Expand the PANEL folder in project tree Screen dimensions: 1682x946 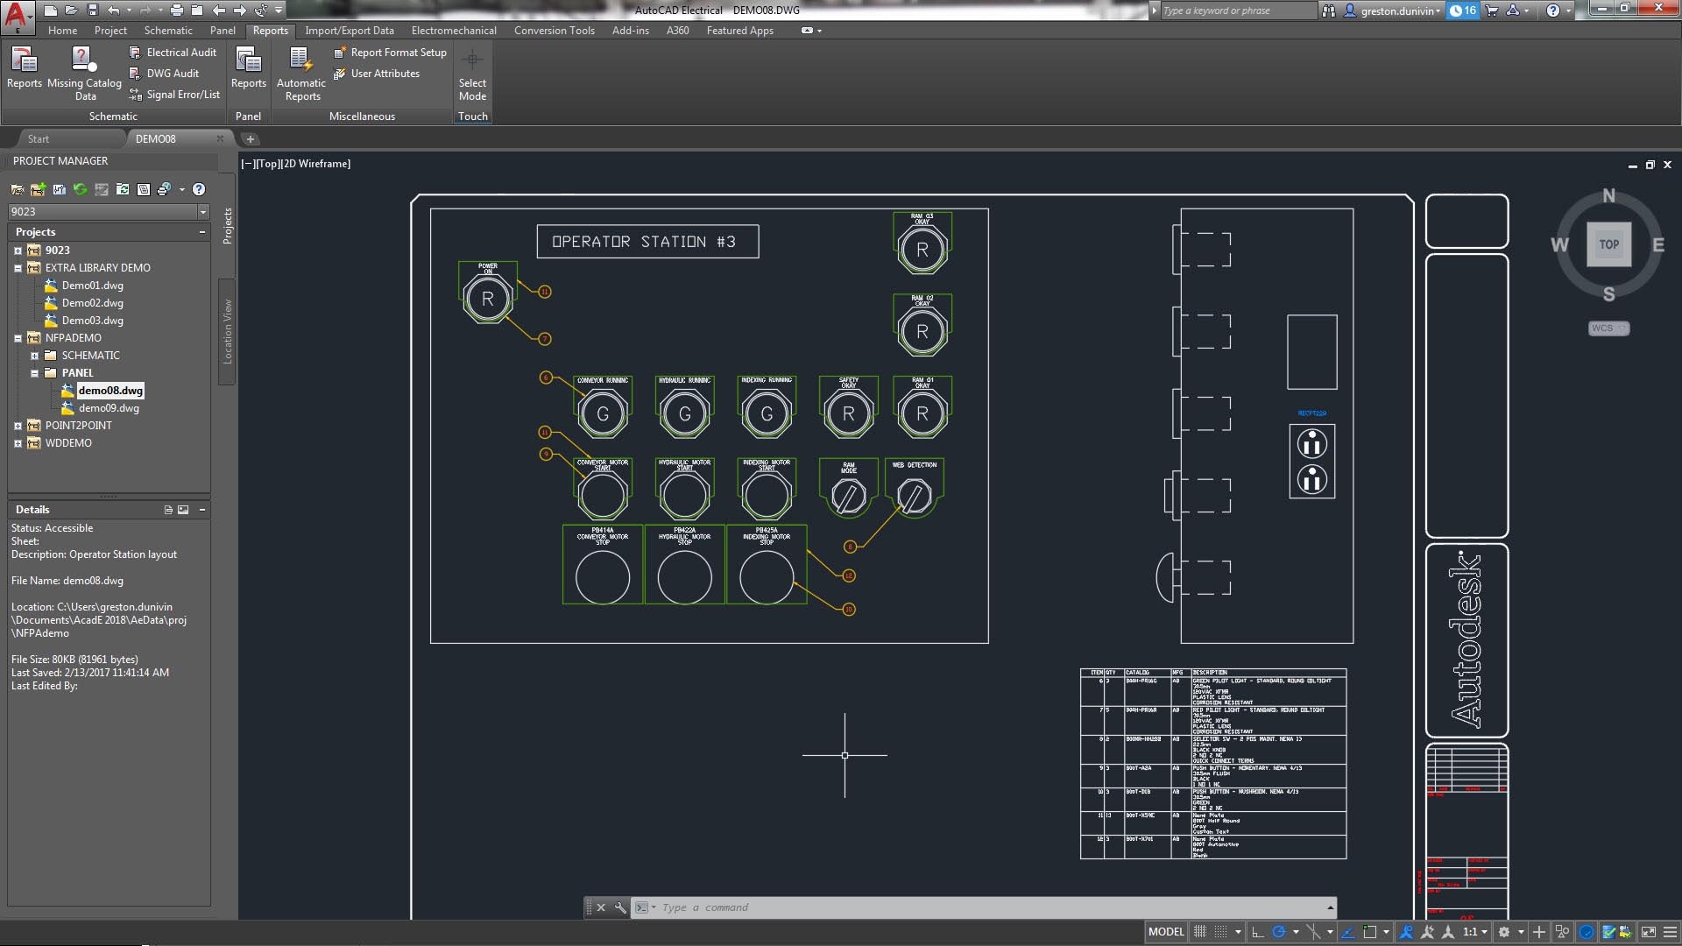[33, 372]
